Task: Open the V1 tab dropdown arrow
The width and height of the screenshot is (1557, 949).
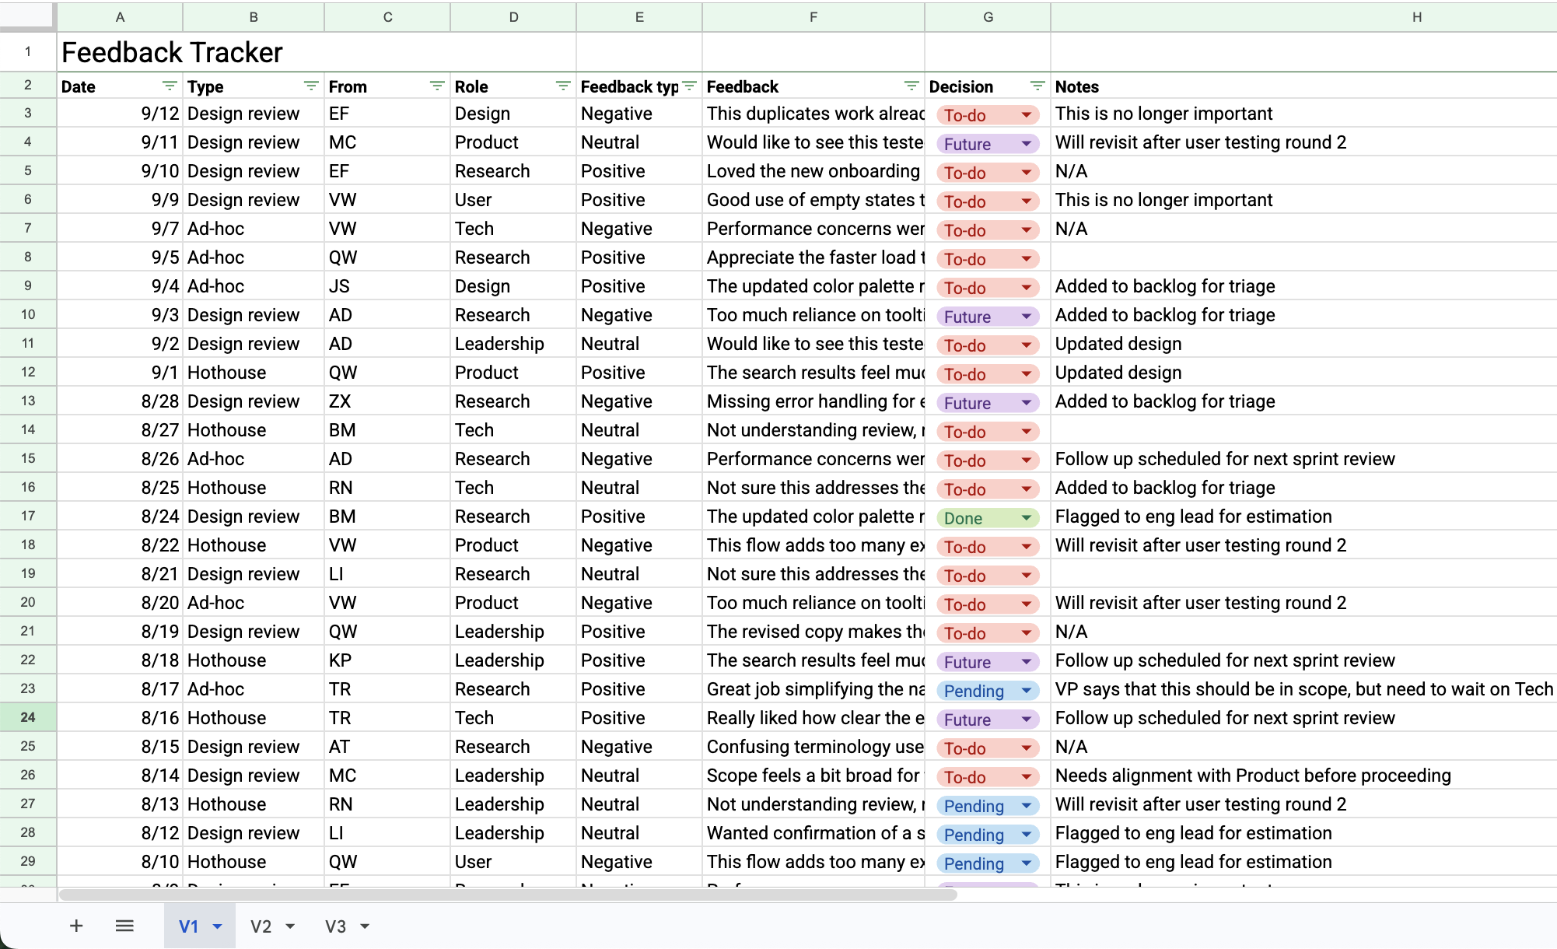Action: tap(218, 926)
